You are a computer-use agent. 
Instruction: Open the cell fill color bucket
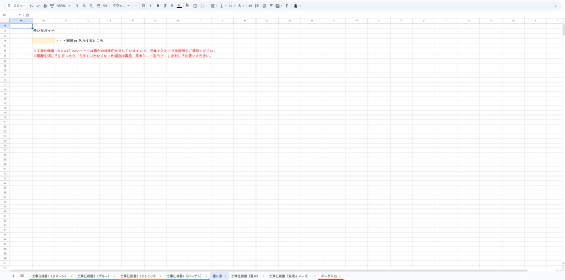188,6
